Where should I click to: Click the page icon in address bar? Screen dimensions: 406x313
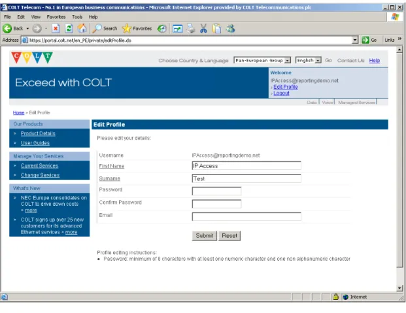25,40
